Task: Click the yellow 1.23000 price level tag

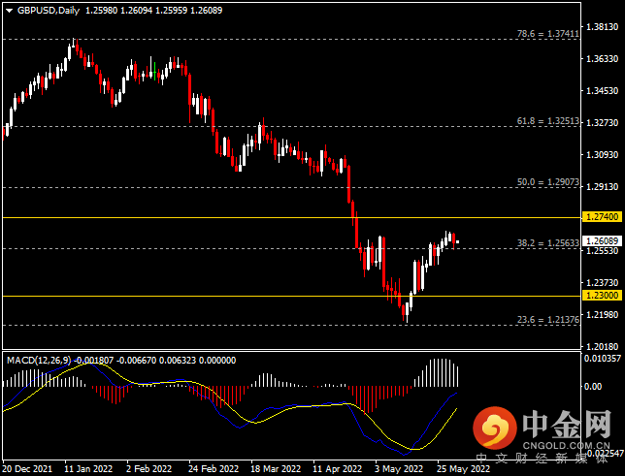Action: (x=602, y=296)
